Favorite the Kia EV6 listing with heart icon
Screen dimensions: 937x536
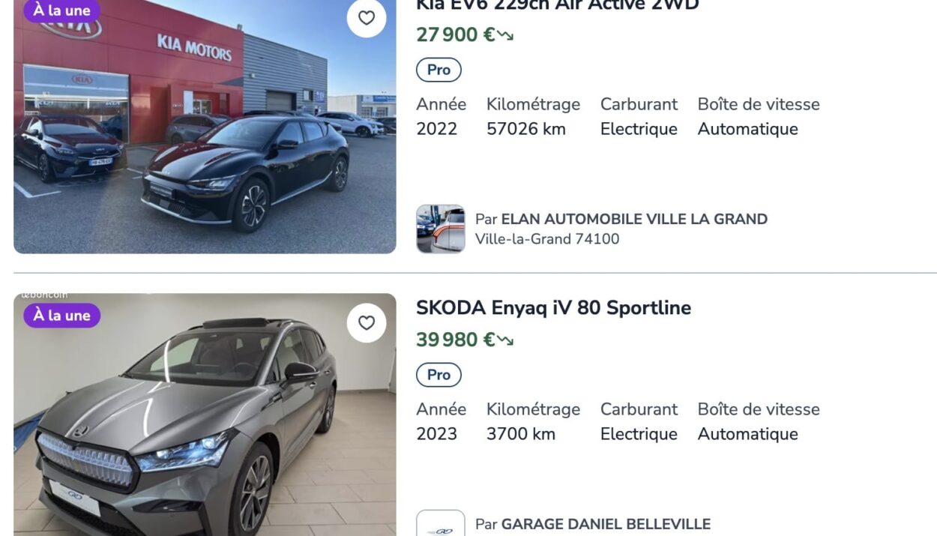click(367, 18)
